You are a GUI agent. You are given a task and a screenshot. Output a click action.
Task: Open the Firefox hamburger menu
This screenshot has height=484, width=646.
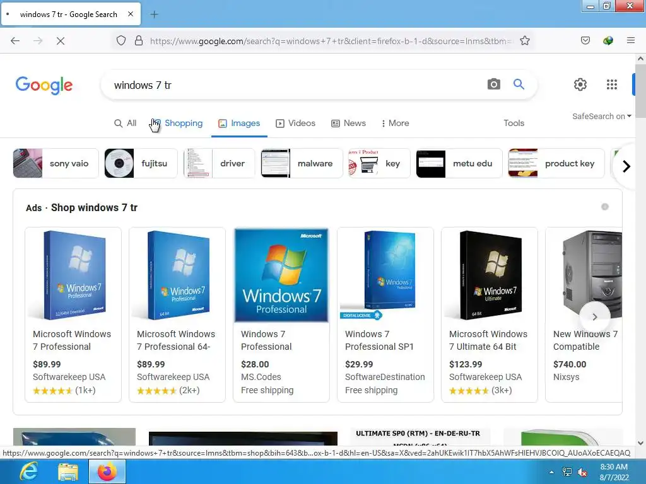[630, 41]
